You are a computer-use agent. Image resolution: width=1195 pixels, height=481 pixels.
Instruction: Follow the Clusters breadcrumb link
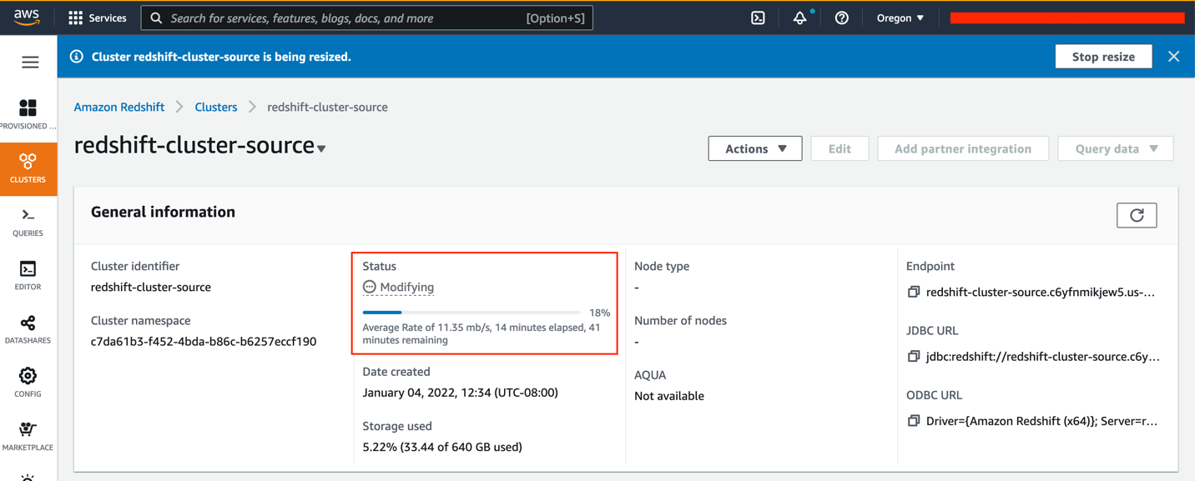tap(215, 107)
